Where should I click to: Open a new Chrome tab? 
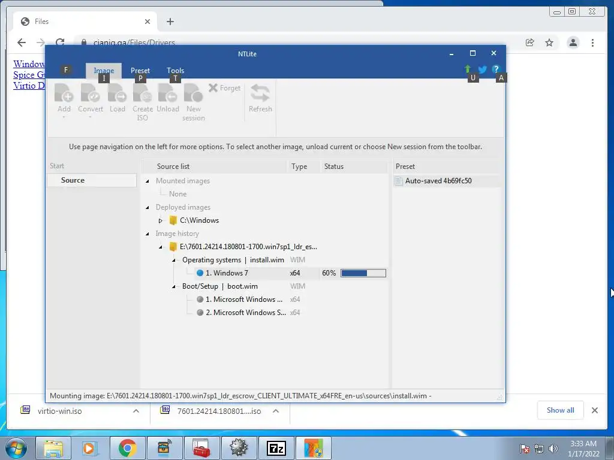point(170,22)
